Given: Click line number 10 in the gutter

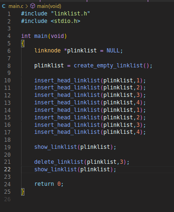Looking at the screenshot, I should [x=8, y=80].
